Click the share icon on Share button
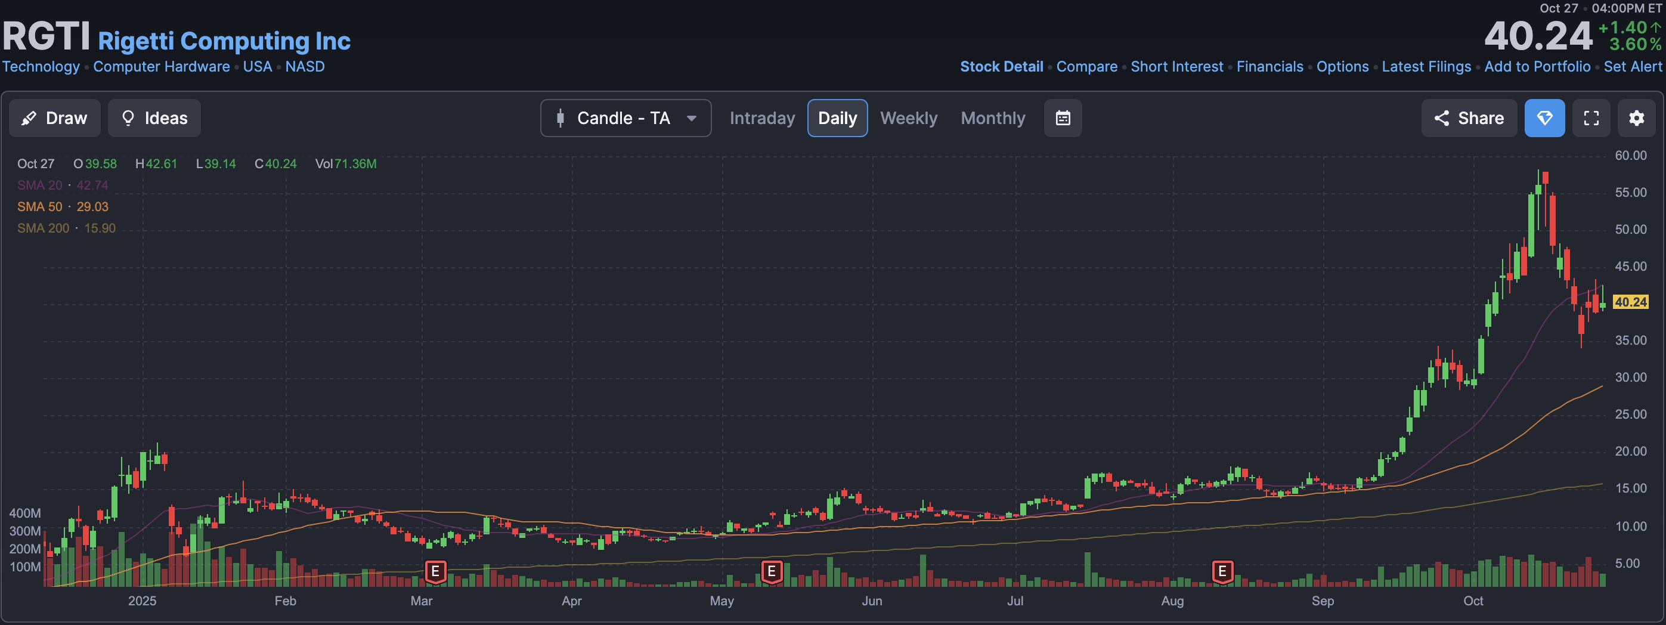1666x625 pixels. [1441, 117]
